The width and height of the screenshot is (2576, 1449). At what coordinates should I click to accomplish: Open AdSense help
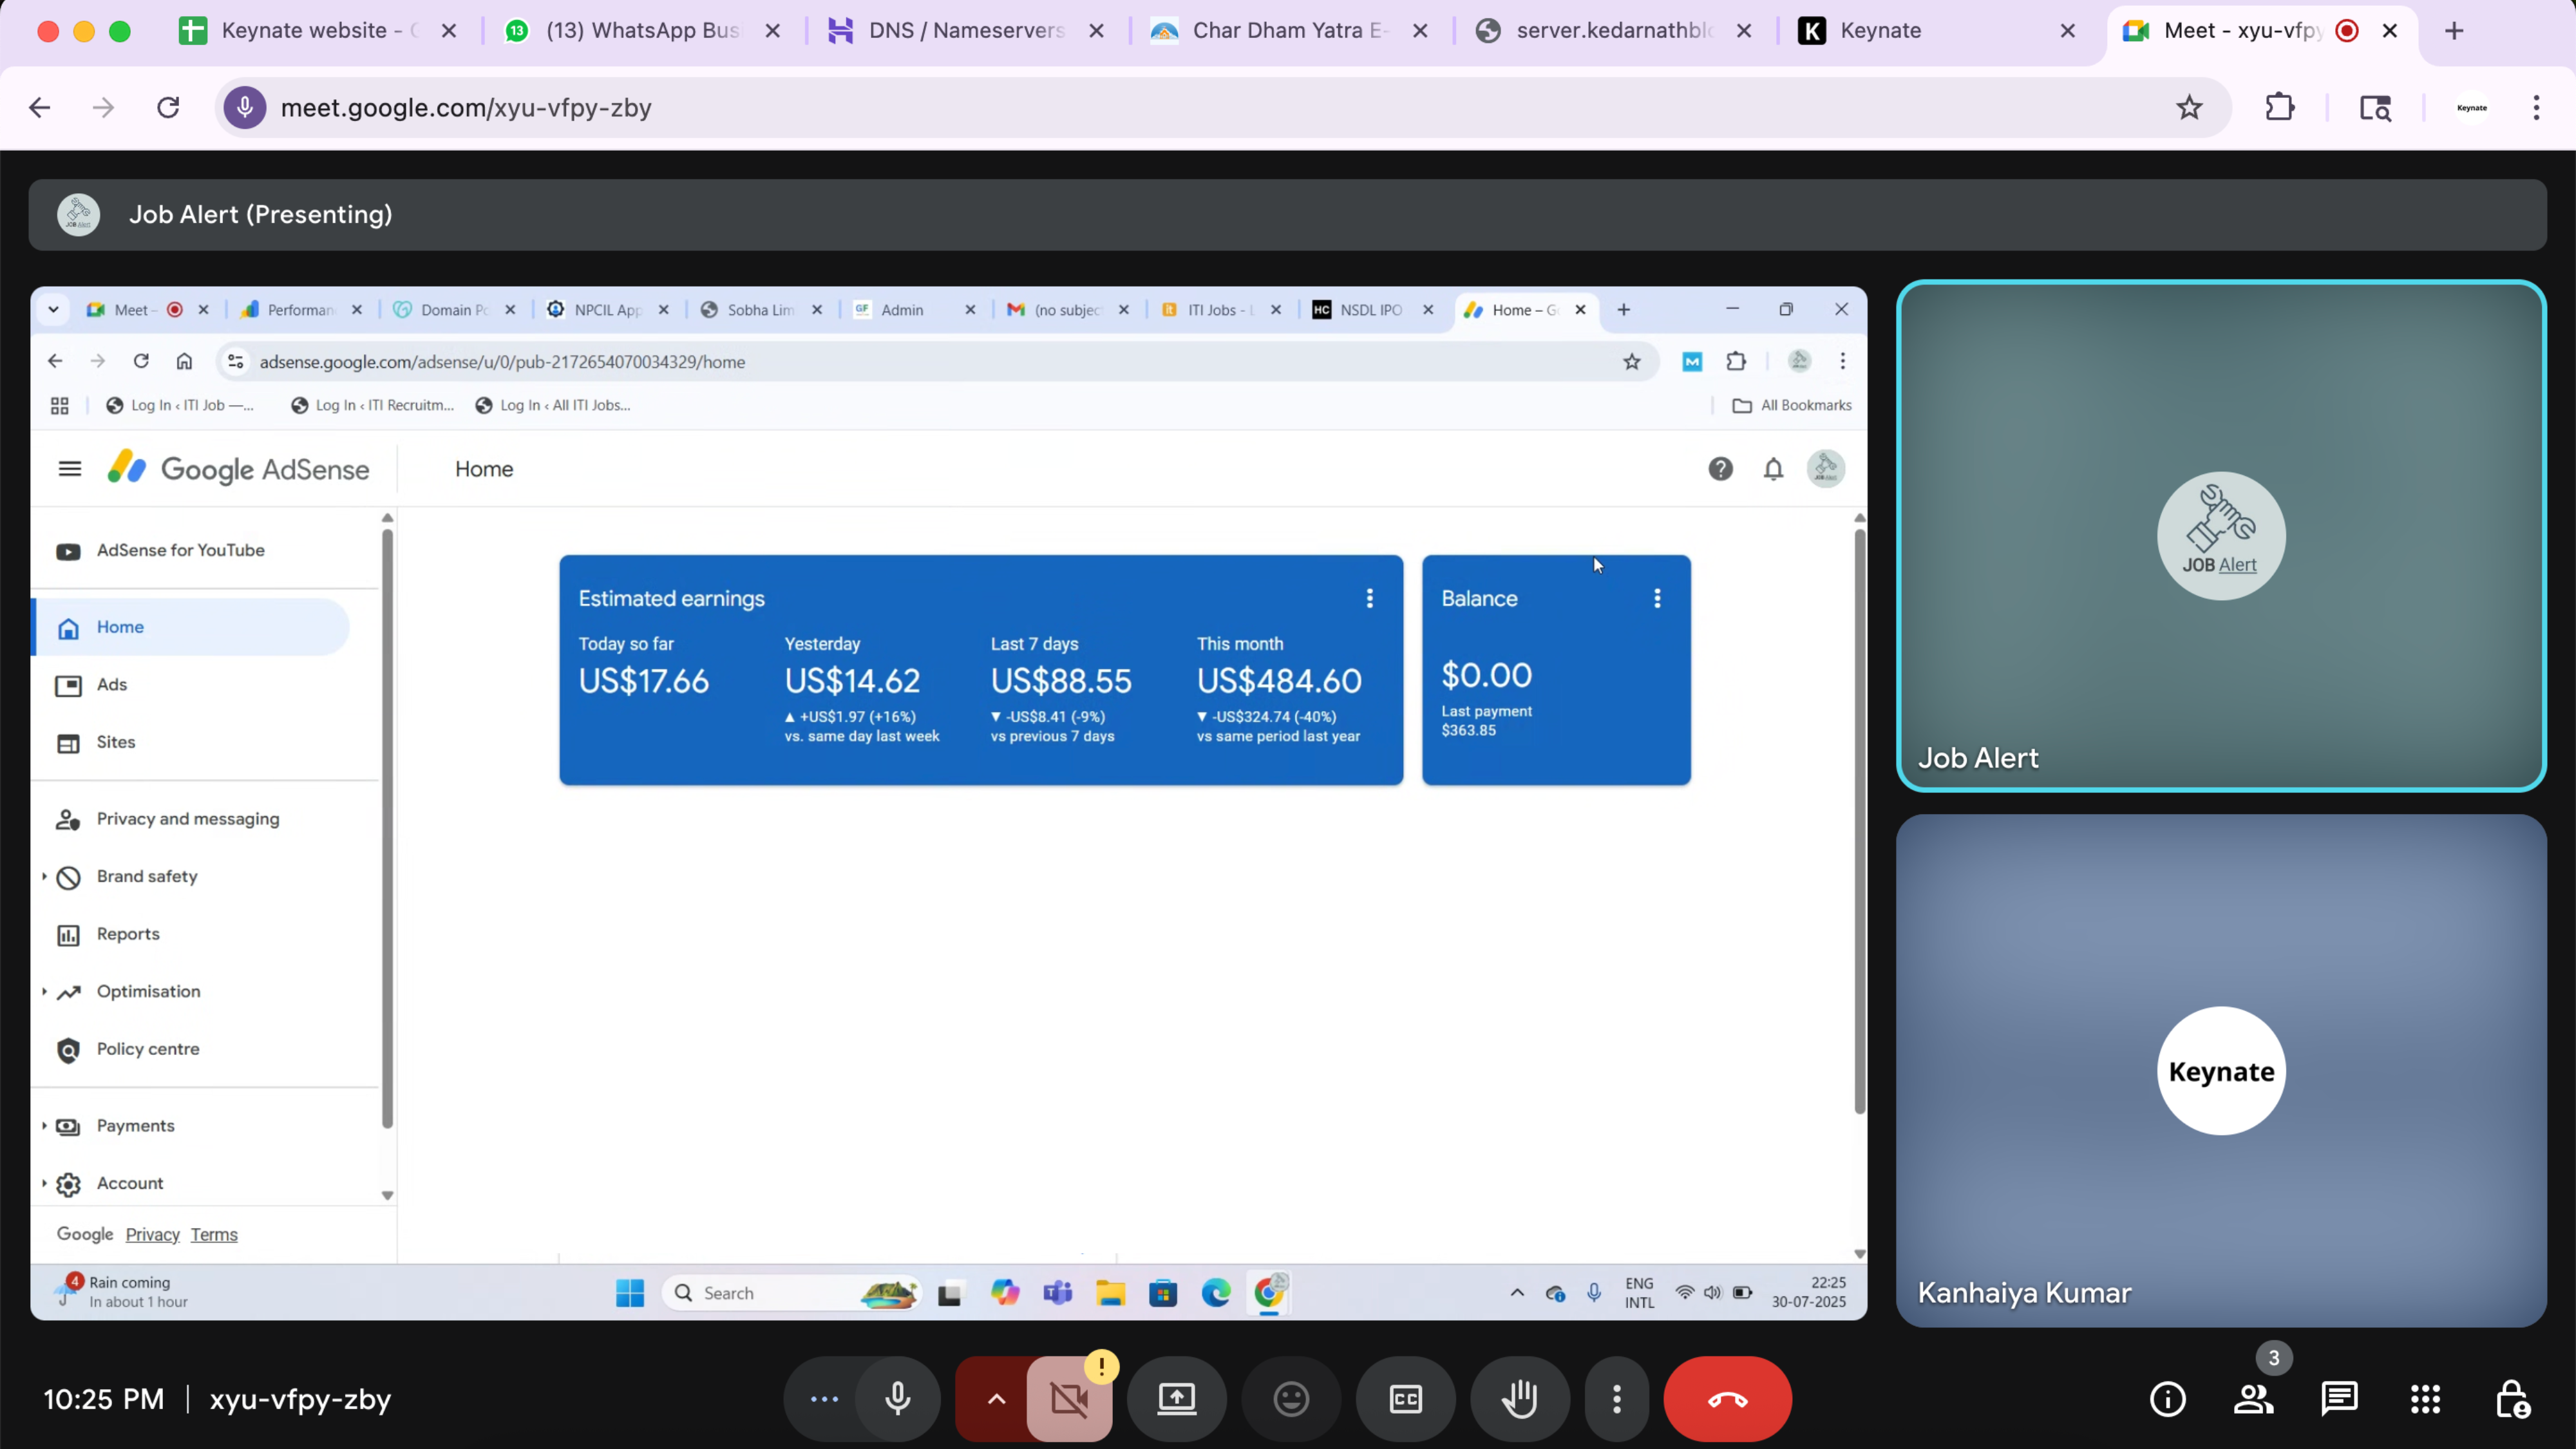point(1721,468)
